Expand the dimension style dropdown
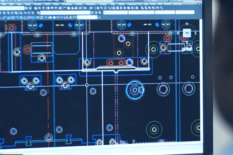Image resolution: width=233 pixels, height=155 pixels. coord(87,17)
